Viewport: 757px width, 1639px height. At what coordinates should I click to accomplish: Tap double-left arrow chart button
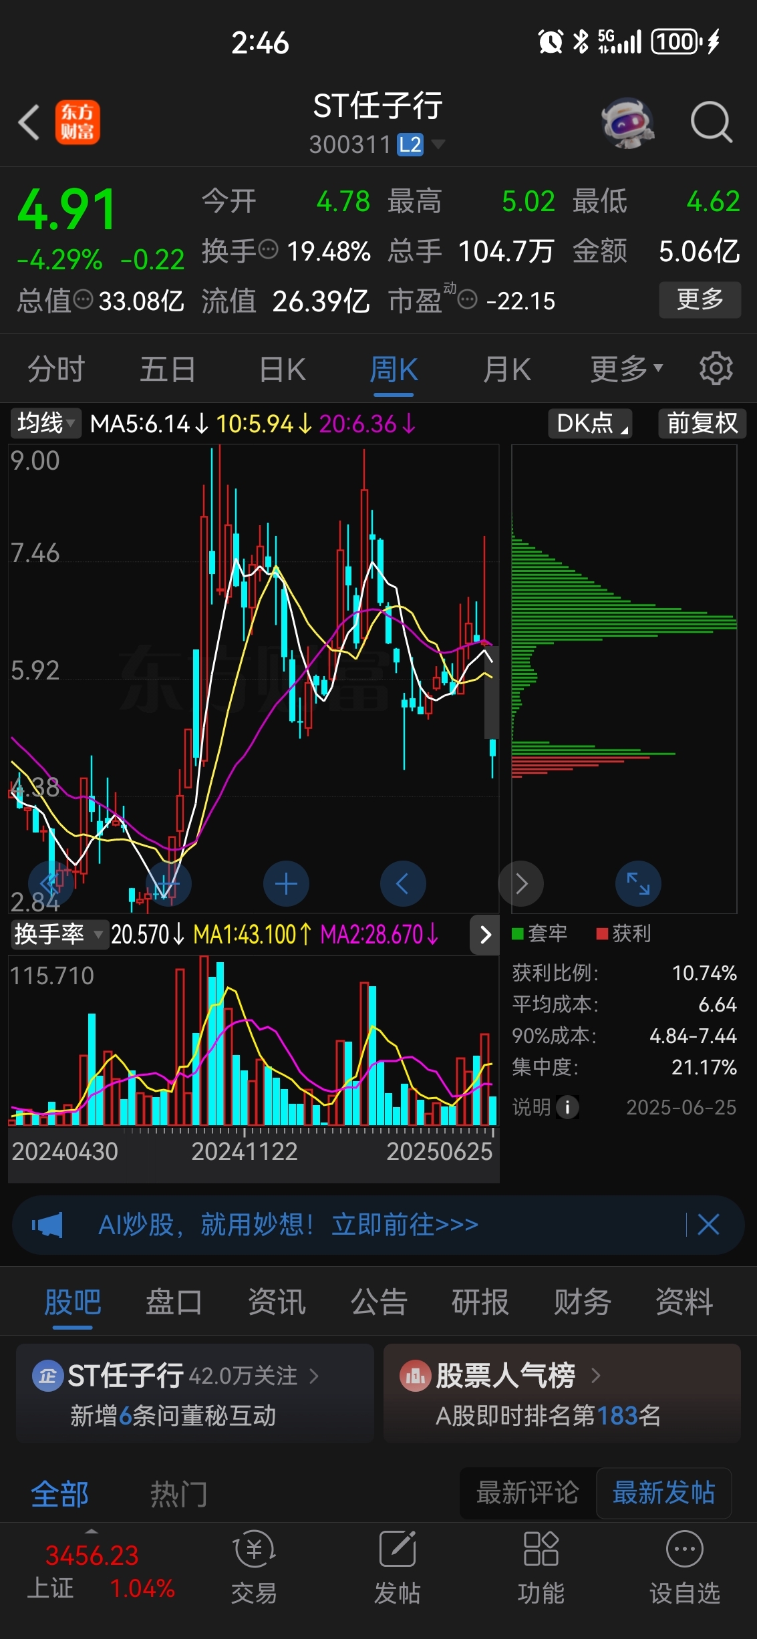[51, 884]
